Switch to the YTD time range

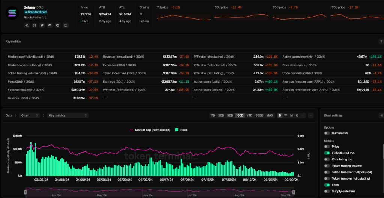point(249,115)
